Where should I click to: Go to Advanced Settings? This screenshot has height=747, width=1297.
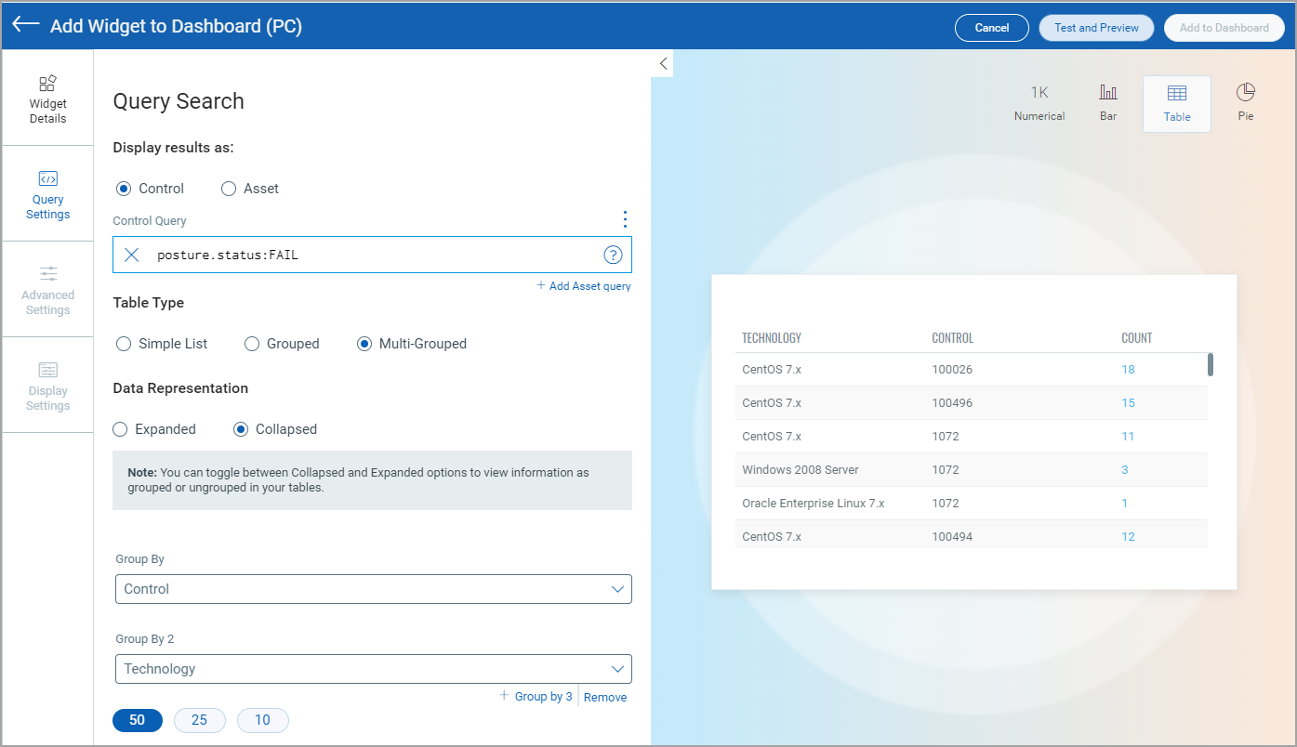pyautogui.click(x=47, y=289)
